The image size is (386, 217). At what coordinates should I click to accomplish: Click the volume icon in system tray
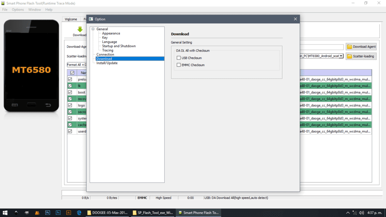point(362,213)
